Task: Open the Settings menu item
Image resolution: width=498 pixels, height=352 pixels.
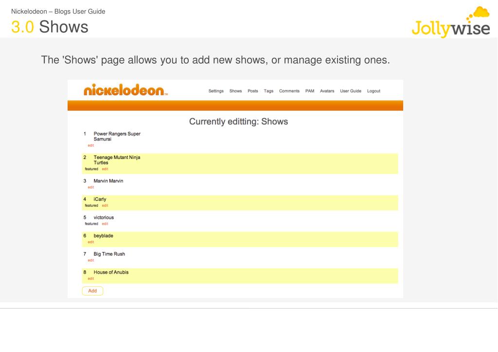Action: coord(216,91)
